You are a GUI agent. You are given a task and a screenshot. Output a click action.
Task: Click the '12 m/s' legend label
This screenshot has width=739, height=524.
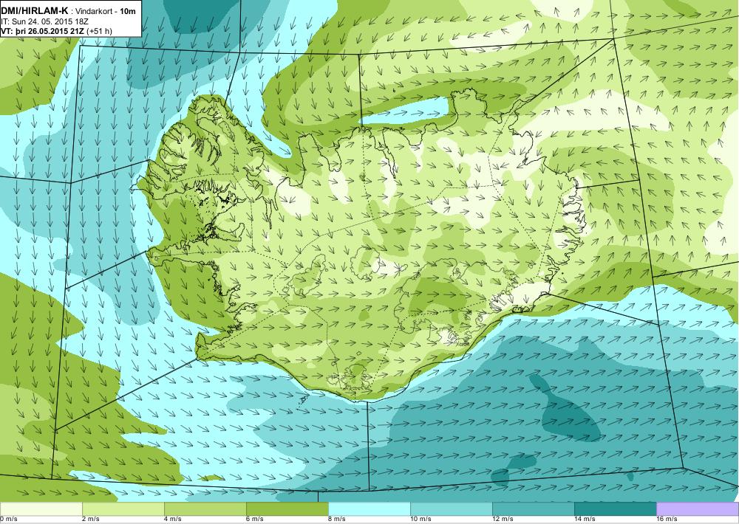click(503, 520)
